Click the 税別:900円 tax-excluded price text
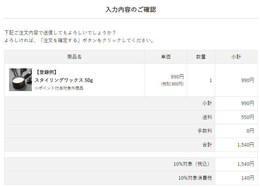 click(172, 84)
